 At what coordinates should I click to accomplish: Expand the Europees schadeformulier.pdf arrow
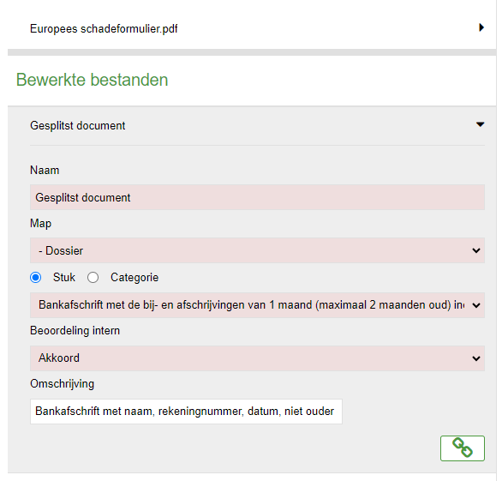pyautogui.click(x=481, y=27)
